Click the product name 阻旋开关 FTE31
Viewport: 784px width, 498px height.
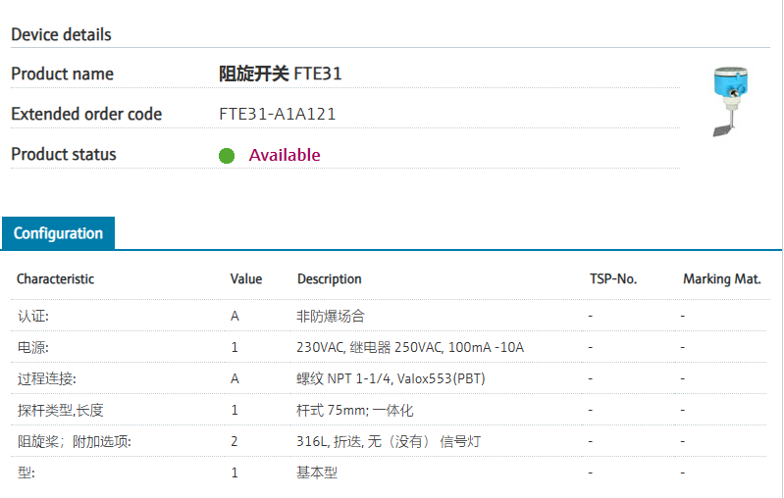click(280, 74)
